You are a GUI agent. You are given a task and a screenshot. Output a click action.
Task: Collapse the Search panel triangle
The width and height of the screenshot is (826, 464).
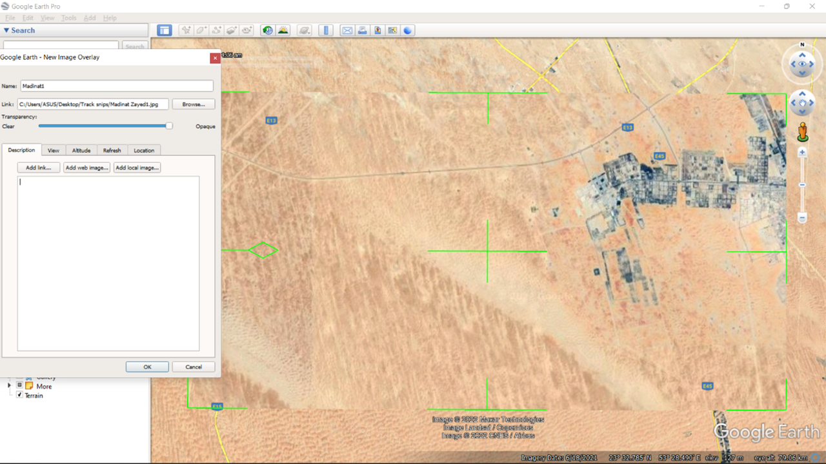coord(6,30)
